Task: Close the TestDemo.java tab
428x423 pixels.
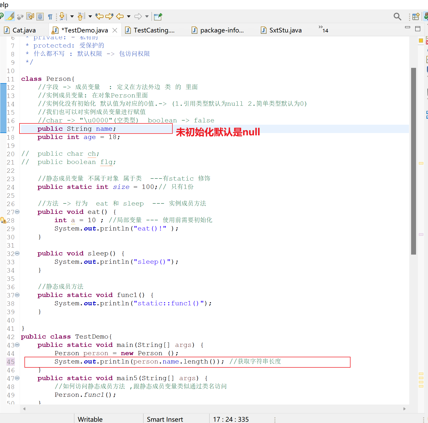Action: (115, 30)
